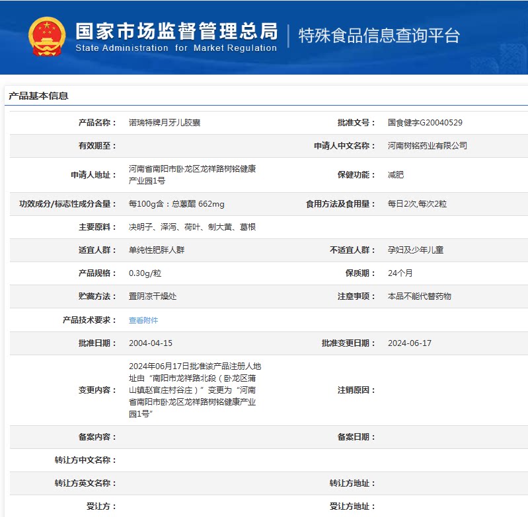The width and height of the screenshot is (528, 517).
Task: Click the 产品名称 field label
Action: 97,122
